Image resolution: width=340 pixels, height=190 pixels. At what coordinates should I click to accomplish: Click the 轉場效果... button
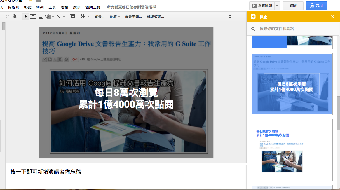[x=156, y=17]
